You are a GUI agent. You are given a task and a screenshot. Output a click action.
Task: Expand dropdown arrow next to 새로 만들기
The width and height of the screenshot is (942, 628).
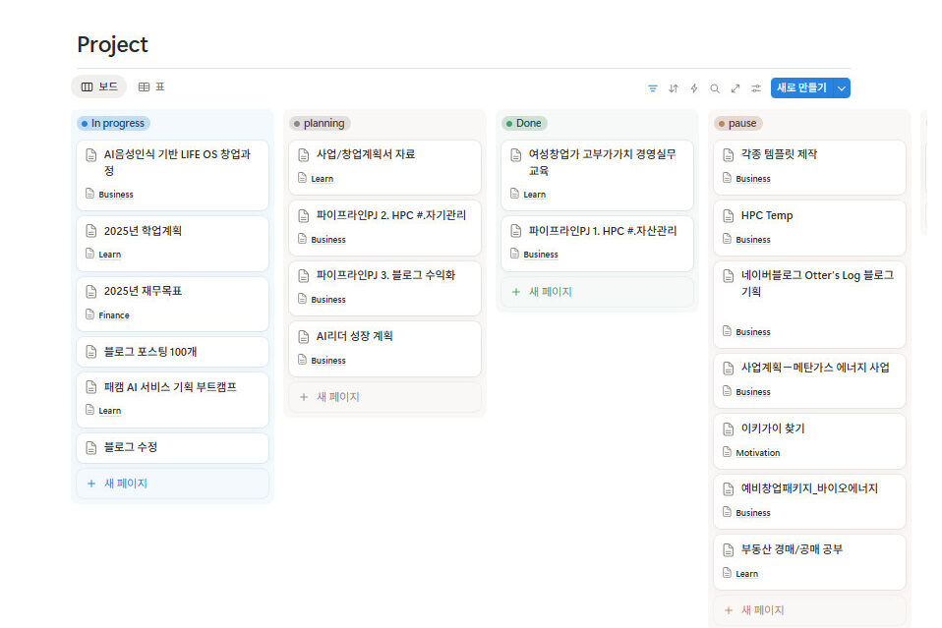(x=841, y=88)
